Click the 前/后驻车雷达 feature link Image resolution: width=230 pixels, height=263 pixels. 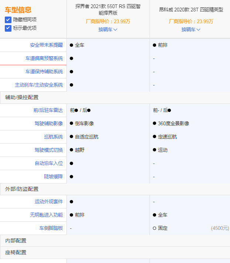coord(48,110)
